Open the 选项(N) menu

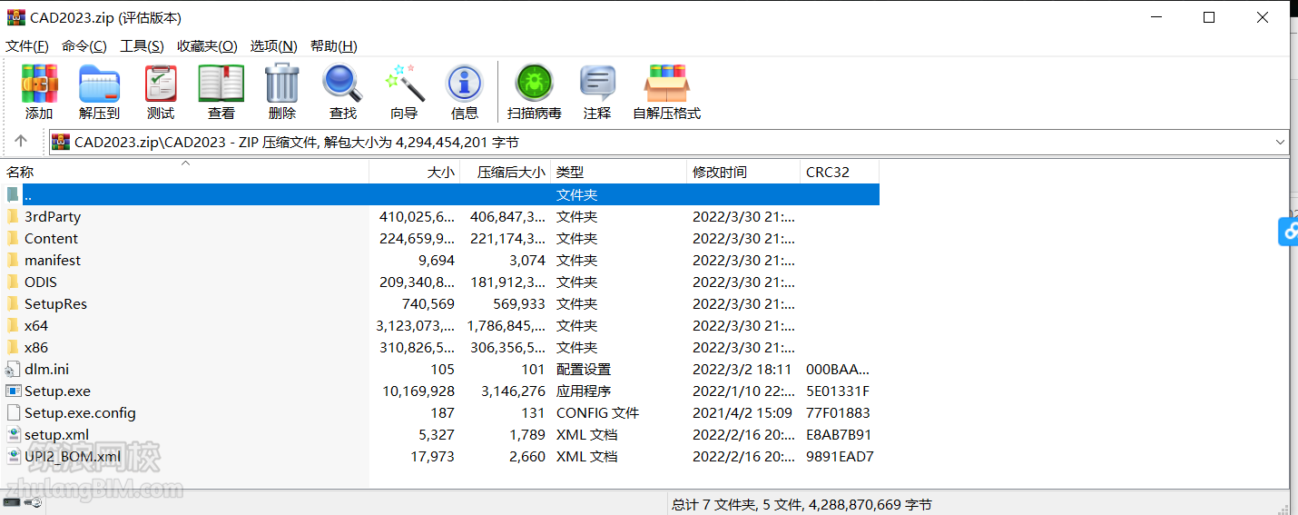[274, 45]
